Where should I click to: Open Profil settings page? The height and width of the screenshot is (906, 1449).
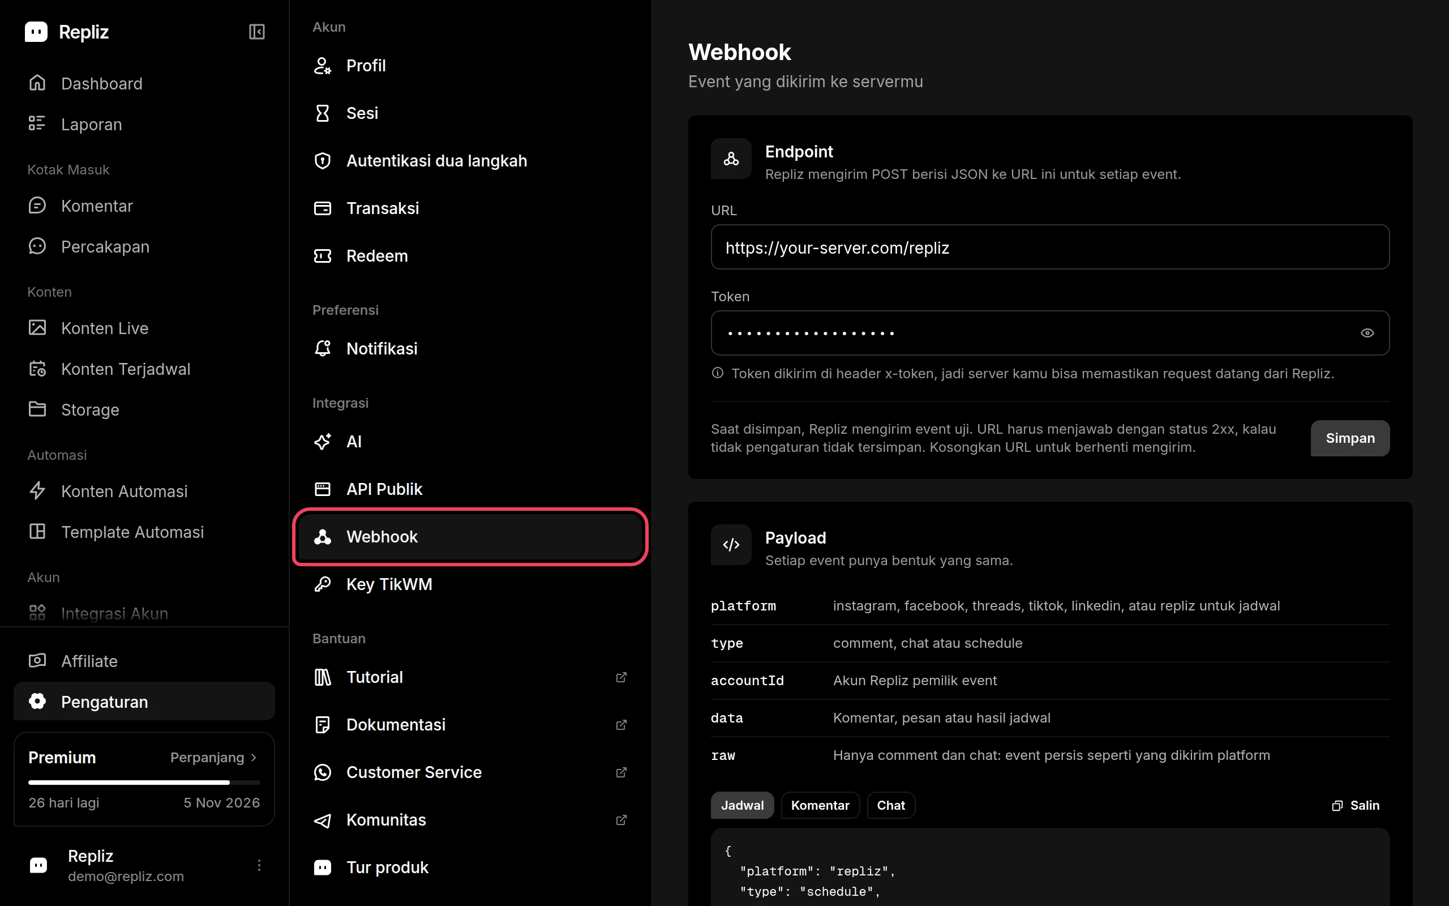[470, 65]
